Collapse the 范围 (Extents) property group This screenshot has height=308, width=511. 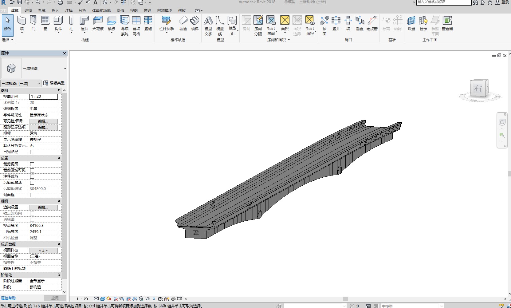59,158
